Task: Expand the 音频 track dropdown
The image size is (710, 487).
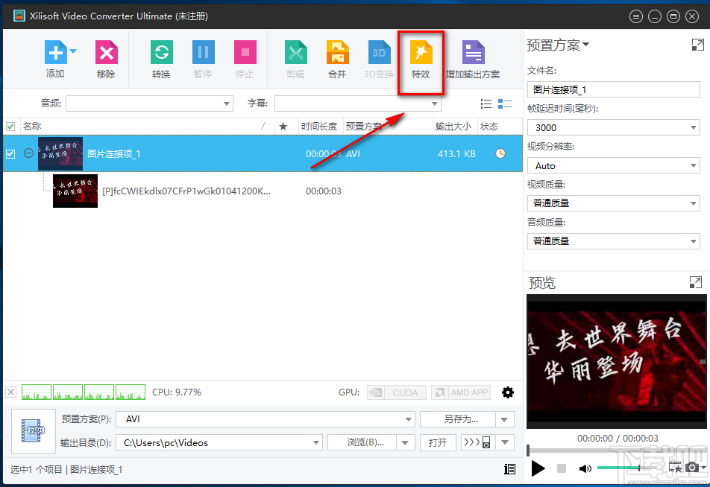Action: [x=227, y=104]
